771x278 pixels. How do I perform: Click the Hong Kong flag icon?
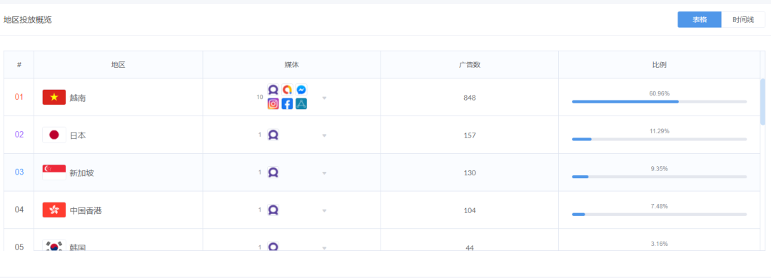point(54,210)
